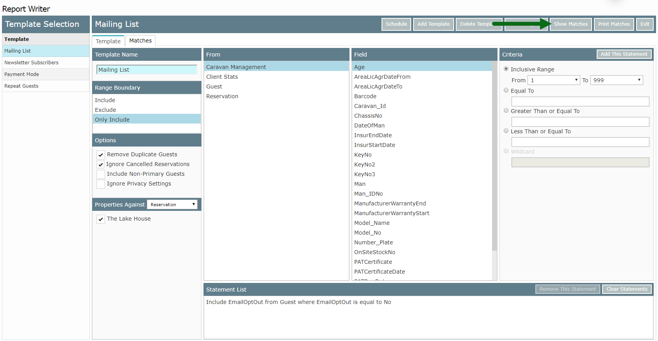Select InsurStartDate field
The width and height of the screenshot is (658, 341).
(x=422, y=145)
